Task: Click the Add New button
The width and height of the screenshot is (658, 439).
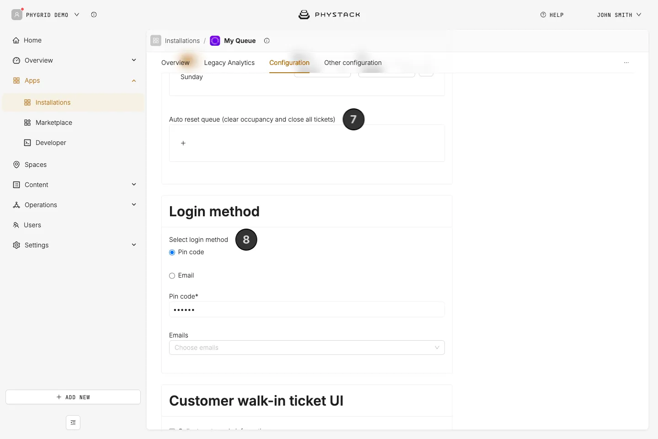Action: (73, 397)
